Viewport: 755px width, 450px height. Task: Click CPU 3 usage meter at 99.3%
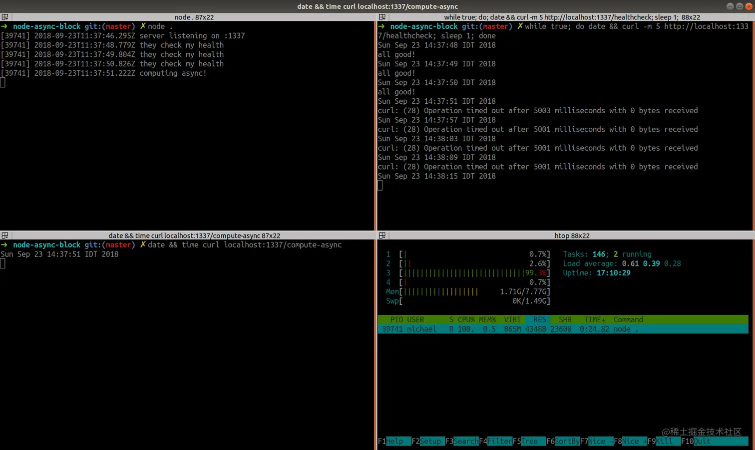[468, 273]
